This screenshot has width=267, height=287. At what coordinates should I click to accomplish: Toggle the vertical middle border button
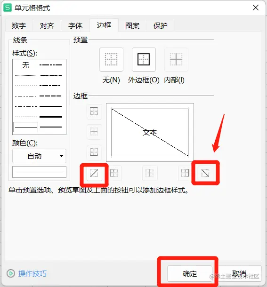point(150,173)
